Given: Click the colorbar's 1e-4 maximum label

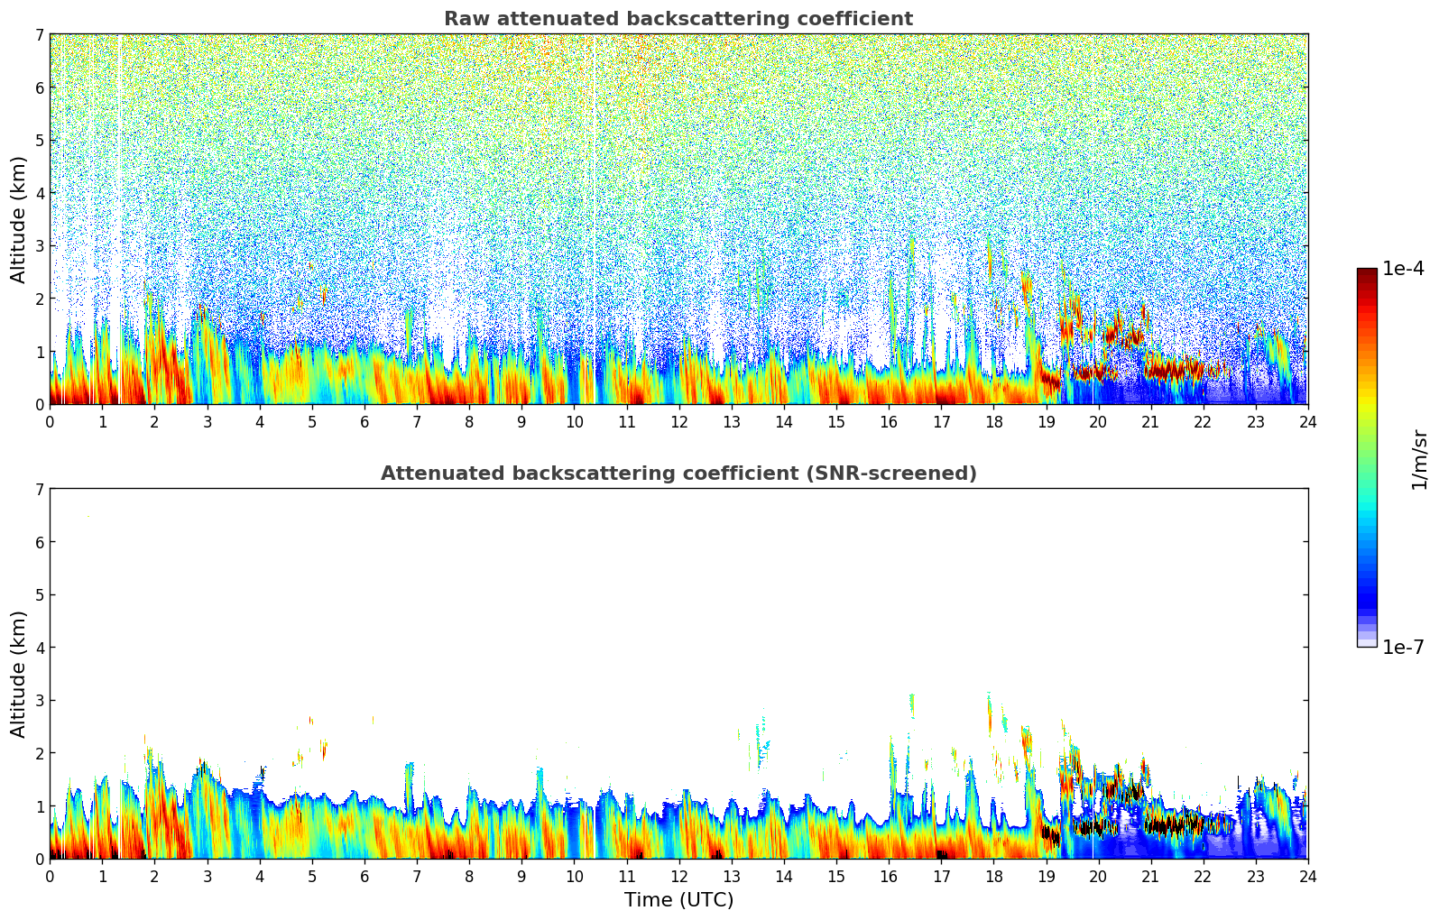Looking at the screenshot, I should click(1403, 269).
